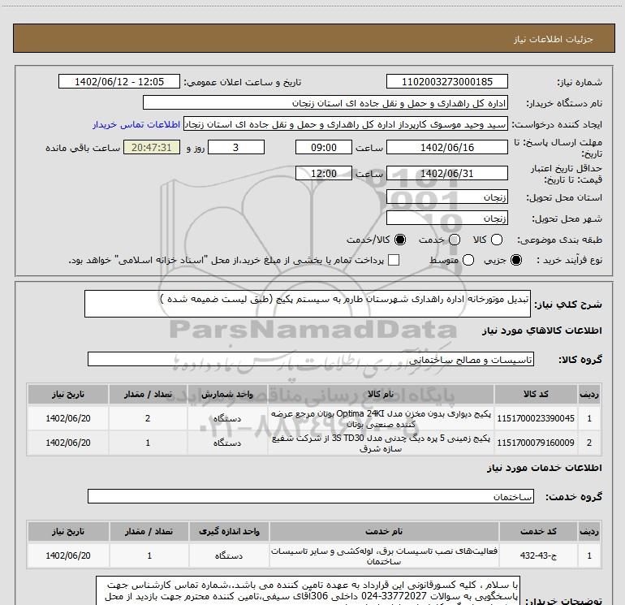Click the delivery city field زنجان
The width and height of the screenshot is (625, 605).
tap(446, 218)
